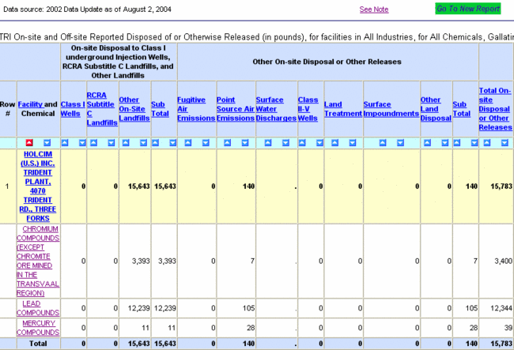This screenshot has width=514, height=350.
Task: Open the See Note link
Action: click(373, 9)
